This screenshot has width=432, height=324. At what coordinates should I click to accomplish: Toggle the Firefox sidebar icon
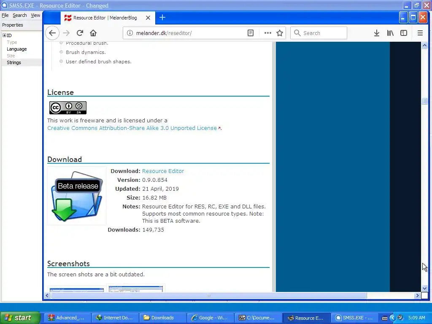pos(404,33)
